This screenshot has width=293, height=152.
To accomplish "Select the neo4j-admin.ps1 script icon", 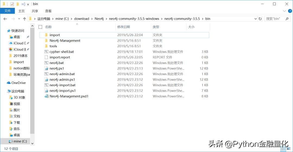I will coord(46,80).
